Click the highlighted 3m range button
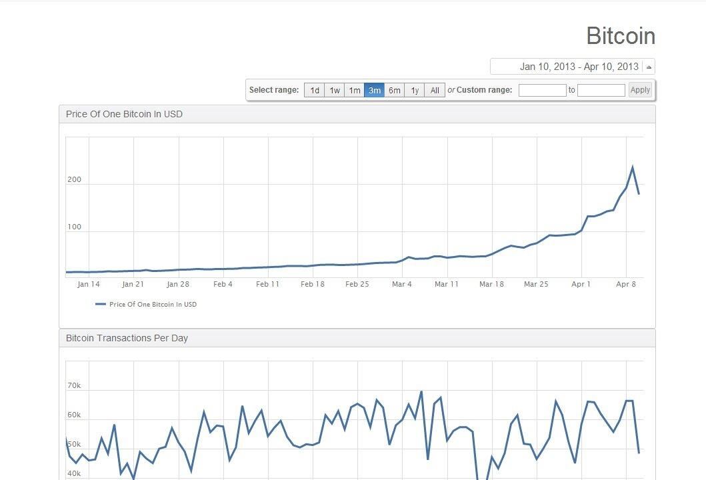This screenshot has width=706, height=480. tap(374, 90)
